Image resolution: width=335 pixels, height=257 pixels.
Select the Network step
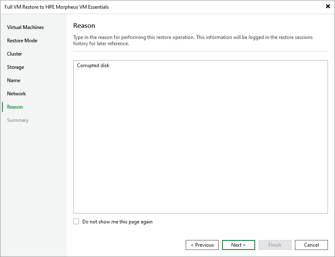16,94
